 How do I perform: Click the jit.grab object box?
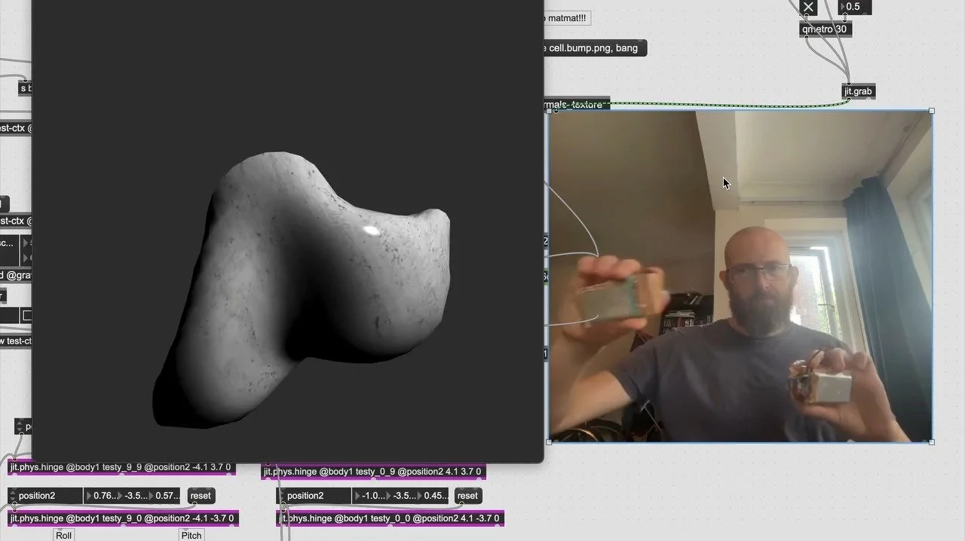pyautogui.click(x=858, y=90)
